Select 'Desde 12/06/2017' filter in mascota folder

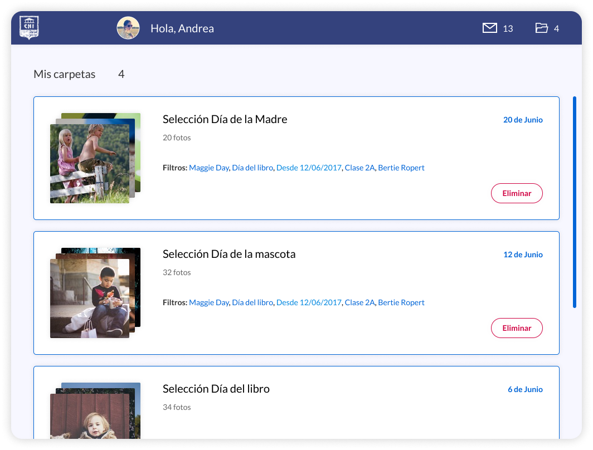(309, 302)
